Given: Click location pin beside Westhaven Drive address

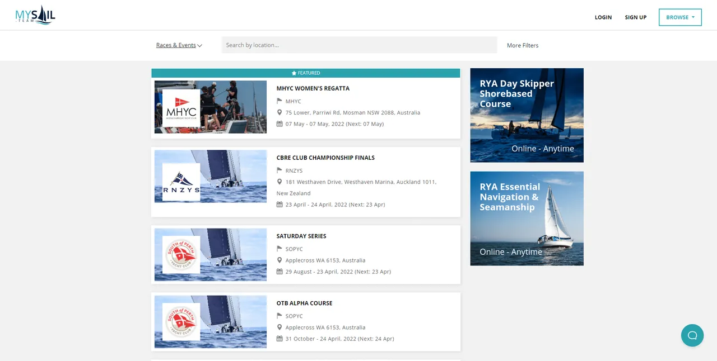Looking at the screenshot, I should pos(280,182).
